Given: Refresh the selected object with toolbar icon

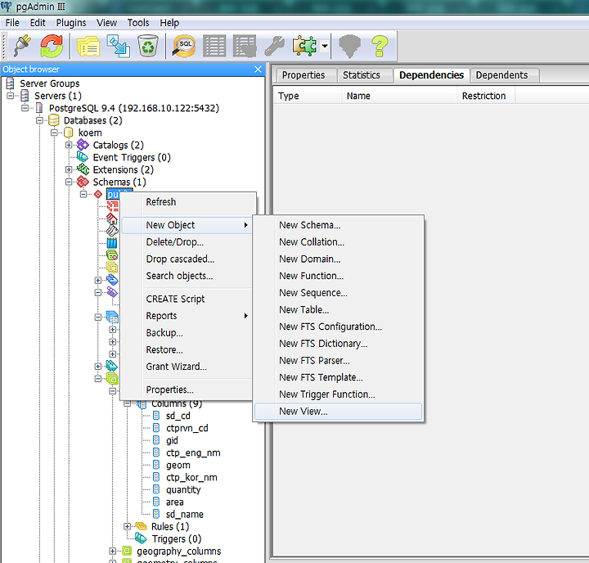Looking at the screenshot, I should click(52, 46).
